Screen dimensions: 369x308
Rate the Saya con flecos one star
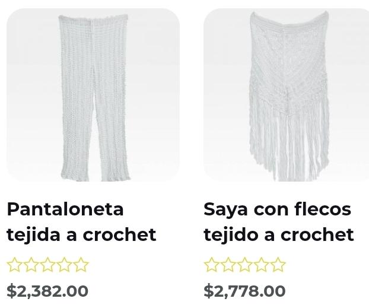coord(212,265)
